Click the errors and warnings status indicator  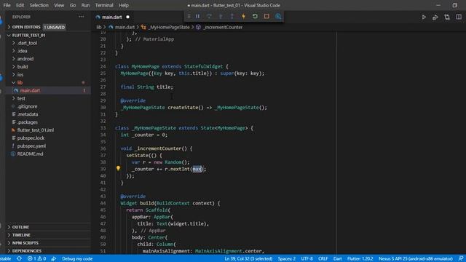pyautogui.click(x=36, y=259)
